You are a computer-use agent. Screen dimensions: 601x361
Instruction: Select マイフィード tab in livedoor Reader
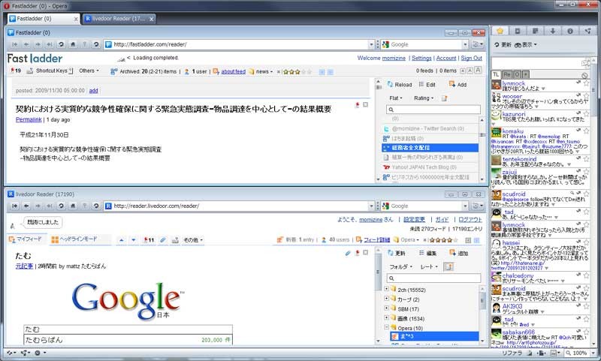pos(26,239)
